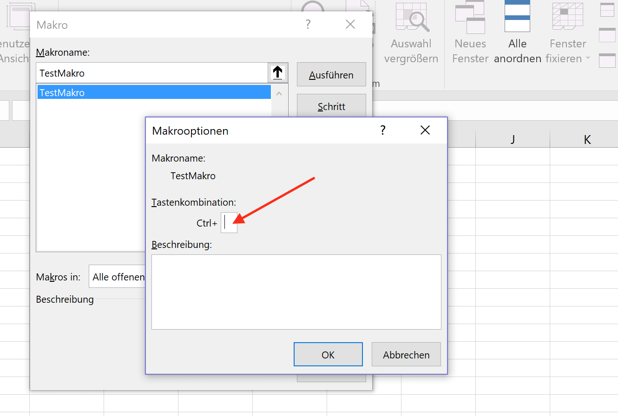Click Schritt button in Makro window
618x416 pixels.
(x=331, y=107)
